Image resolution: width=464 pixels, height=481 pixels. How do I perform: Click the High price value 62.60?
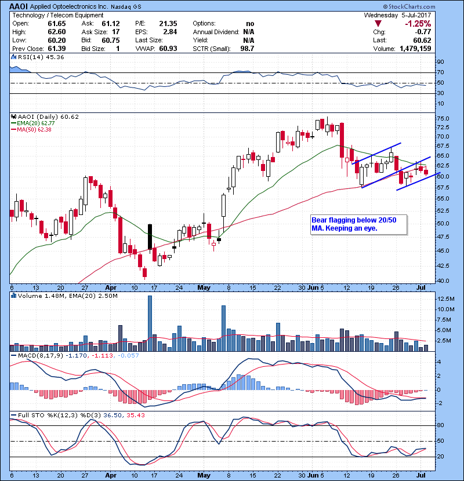pyautogui.click(x=56, y=32)
